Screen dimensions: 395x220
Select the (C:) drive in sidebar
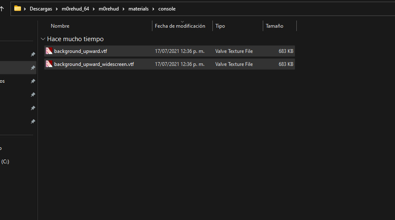point(5,161)
